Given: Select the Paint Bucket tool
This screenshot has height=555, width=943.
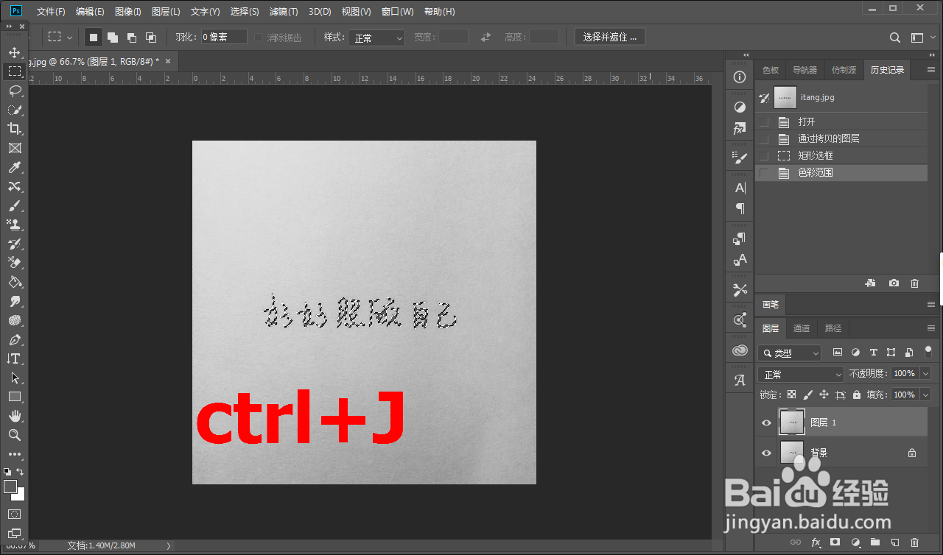Looking at the screenshot, I should point(14,282).
